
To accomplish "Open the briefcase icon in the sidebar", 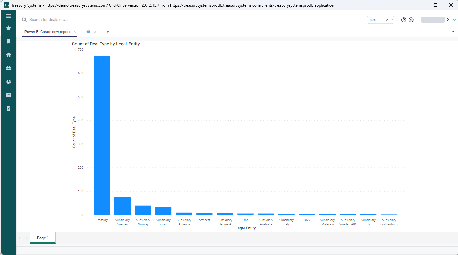I will click(9, 68).
